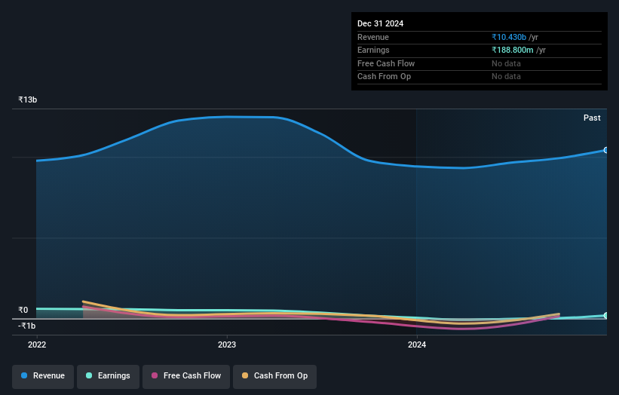Click the 'Revenue' tooltip row label
The width and height of the screenshot is (619, 395).
pos(373,37)
